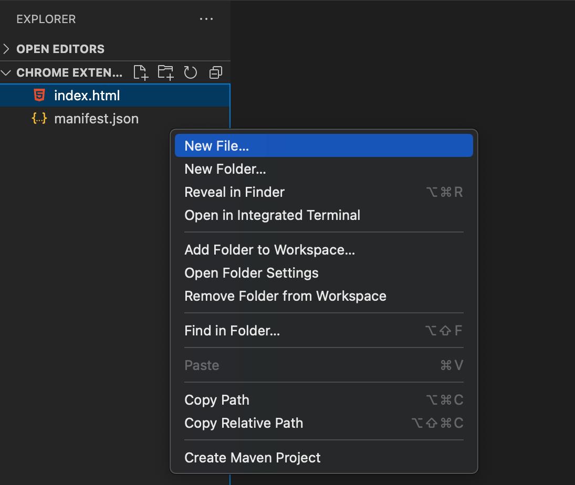Image resolution: width=575 pixels, height=485 pixels.
Task: Select Open in Integrated Terminal
Action: coord(272,215)
